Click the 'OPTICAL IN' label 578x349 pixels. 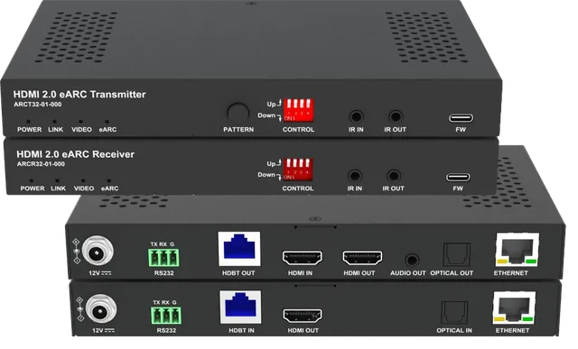[454, 331]
